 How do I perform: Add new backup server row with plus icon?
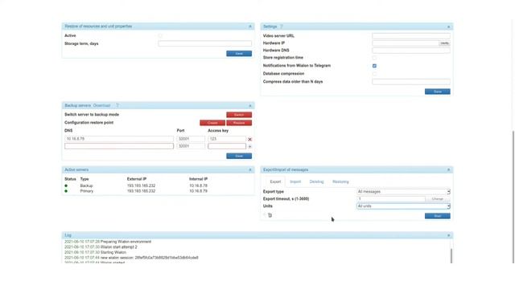tap(249, 146)
